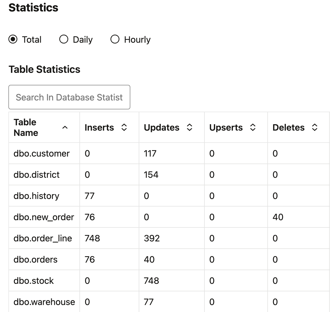Click the Inserts column header text
Viewport: 330px width, 312px height.
click(x=99, y=128)
